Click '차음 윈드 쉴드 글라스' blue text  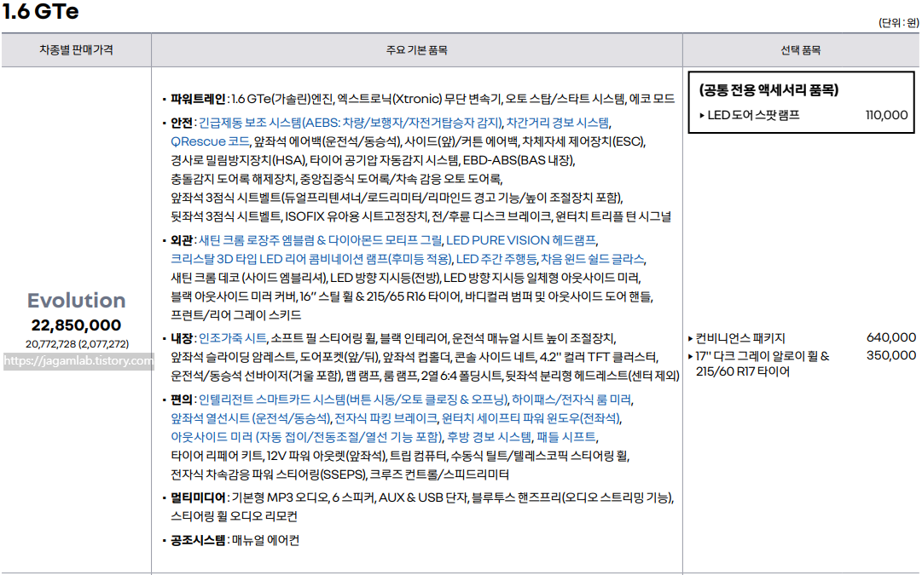point(592,259)
